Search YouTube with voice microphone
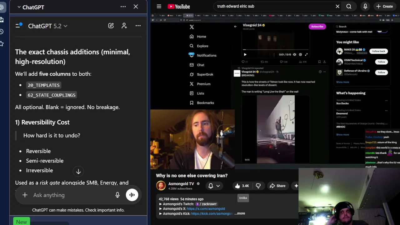The height and width of the screenshot is (225, 400). pos(365,6)
